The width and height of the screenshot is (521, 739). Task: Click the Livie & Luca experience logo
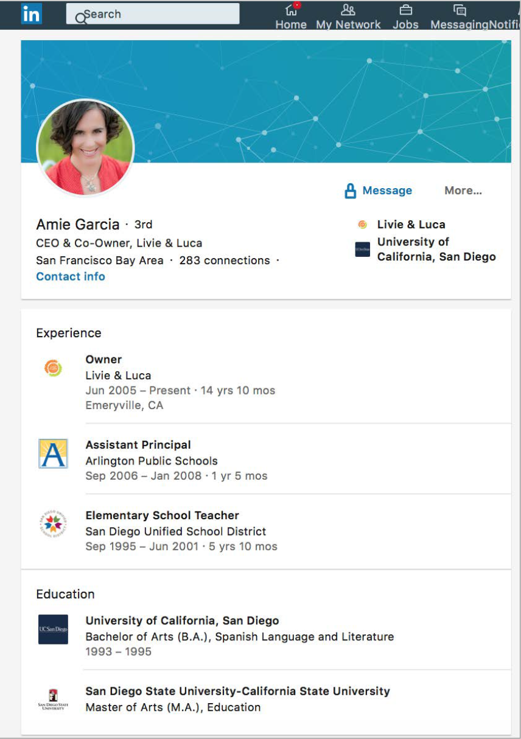(53, 368)
